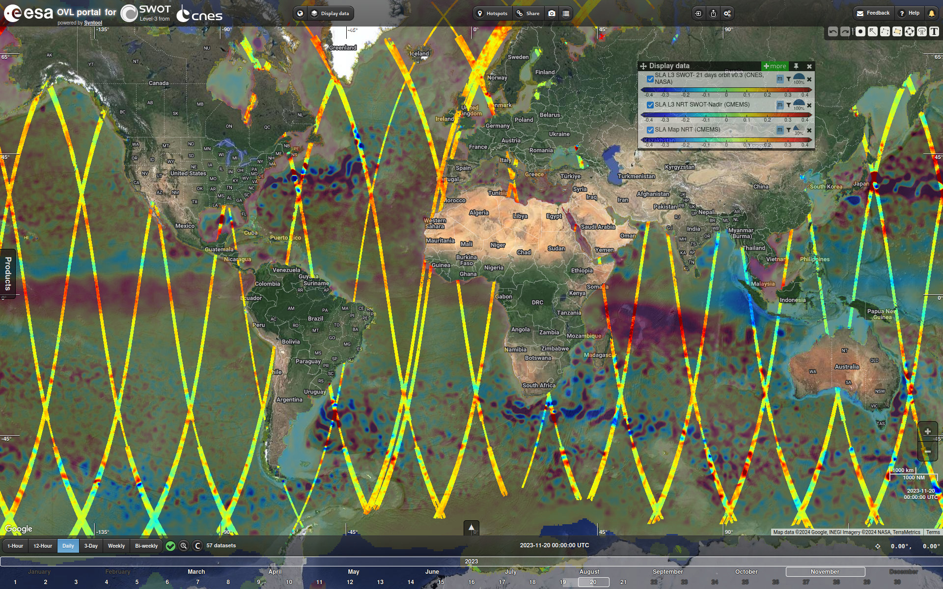The image size is (943, 589).
Task: Zoom in the map with plus button
Action: 927,431
